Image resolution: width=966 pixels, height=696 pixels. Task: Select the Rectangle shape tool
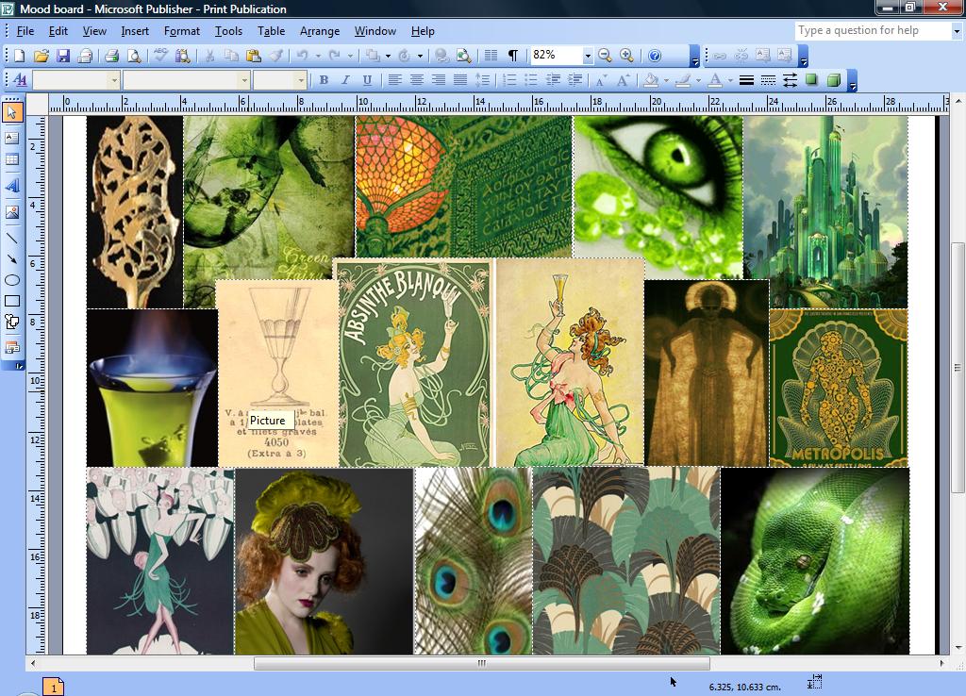(11, 301)
